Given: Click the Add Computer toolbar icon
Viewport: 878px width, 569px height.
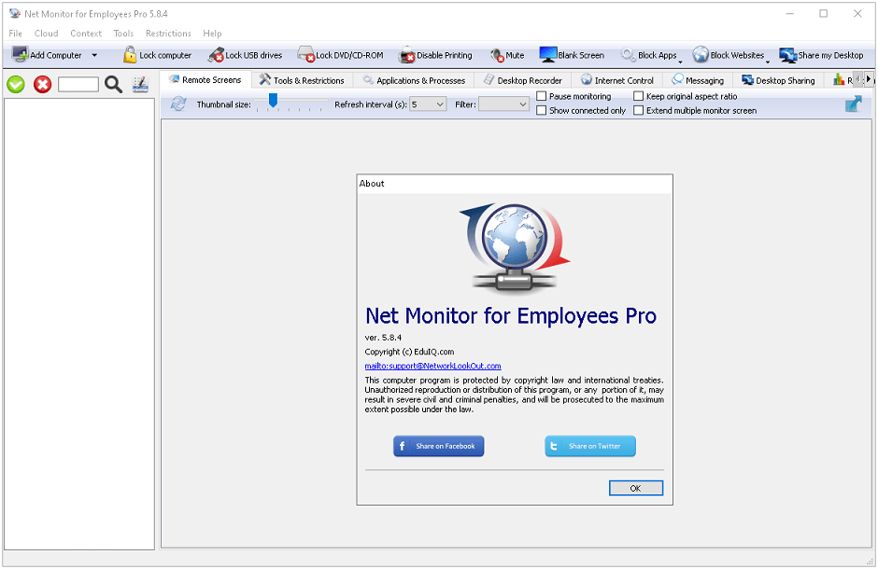Looking at the screenshot, I should [x=21, y=55].
